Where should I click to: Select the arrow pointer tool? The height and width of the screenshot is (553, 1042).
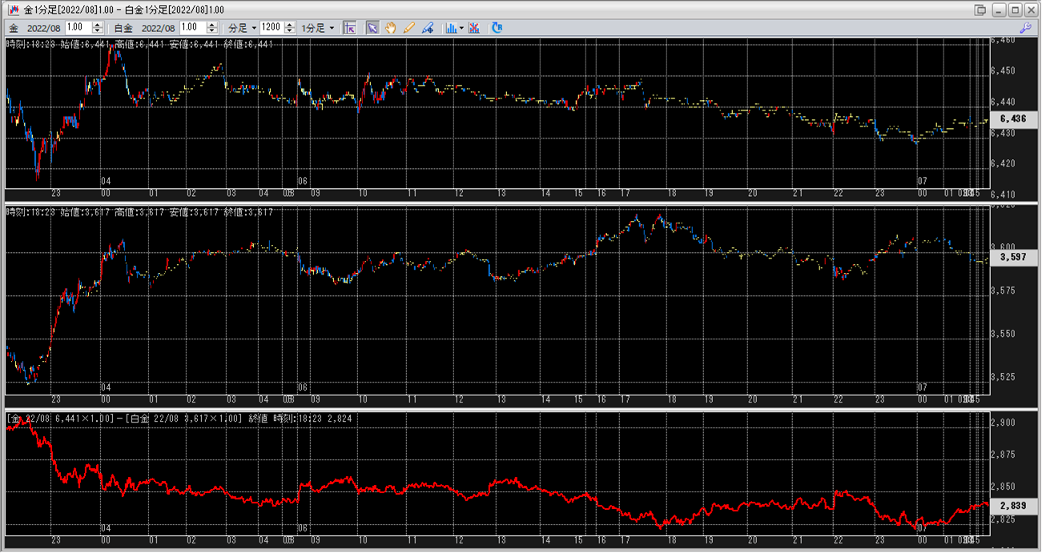[x=372, y=27]
